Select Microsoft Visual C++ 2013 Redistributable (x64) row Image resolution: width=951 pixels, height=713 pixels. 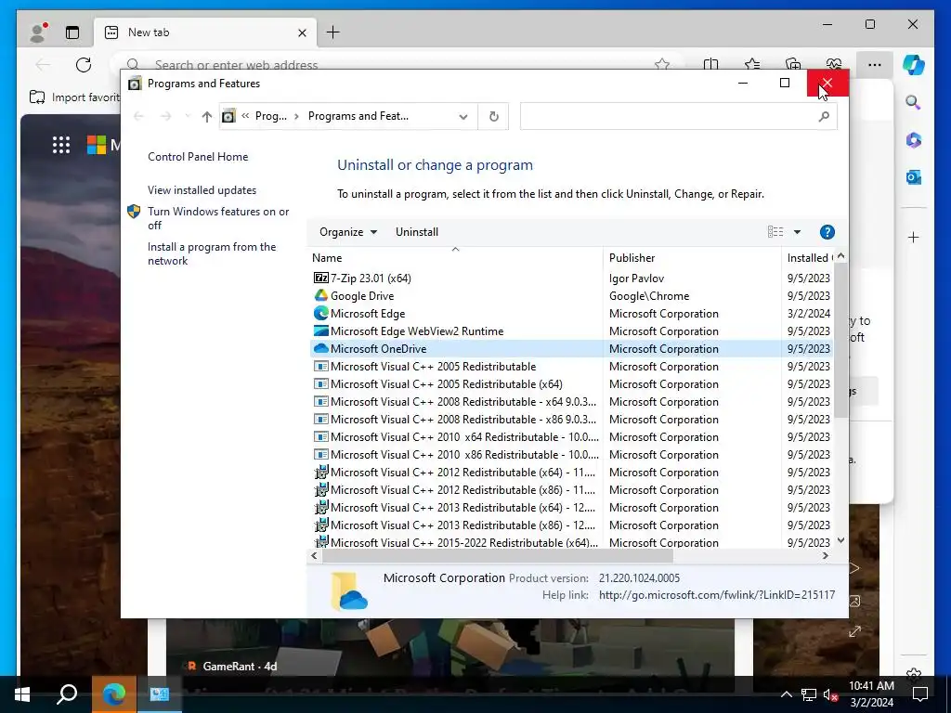[x=570, y=507]
